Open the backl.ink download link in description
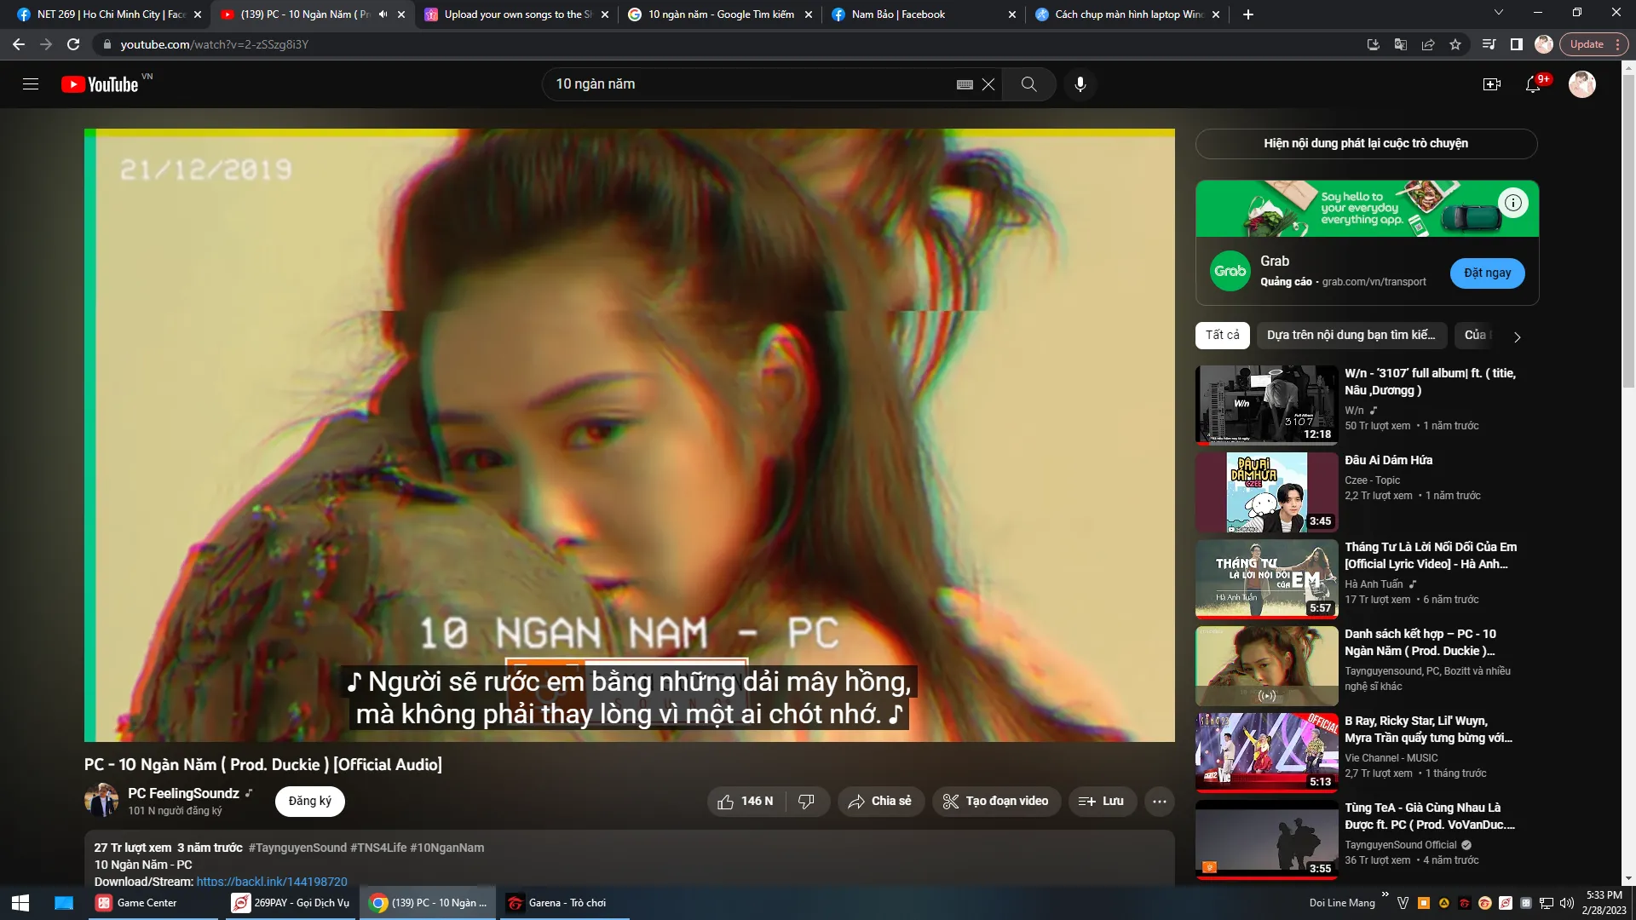 [272, 882]
